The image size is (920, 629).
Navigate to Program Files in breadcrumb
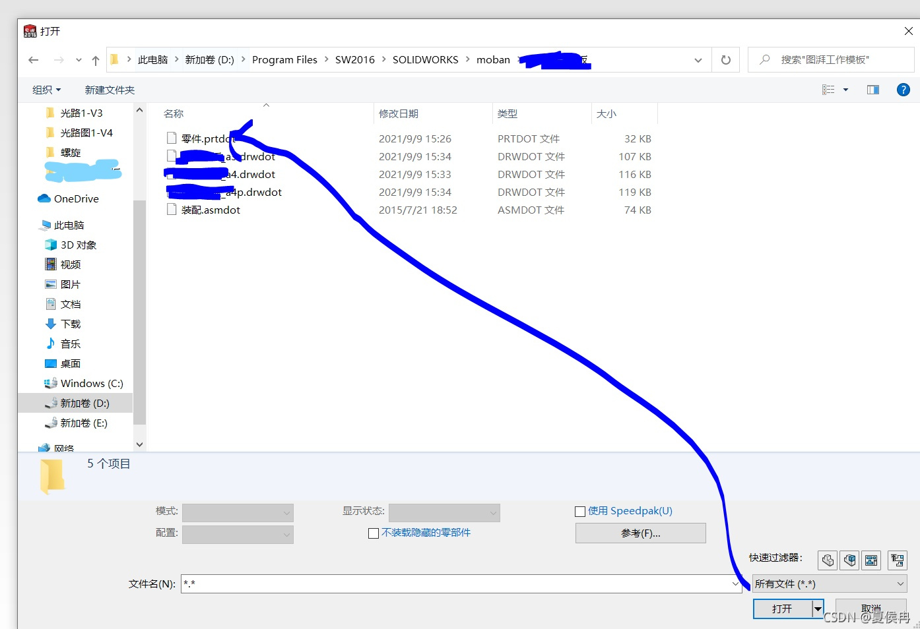(284, 59)
